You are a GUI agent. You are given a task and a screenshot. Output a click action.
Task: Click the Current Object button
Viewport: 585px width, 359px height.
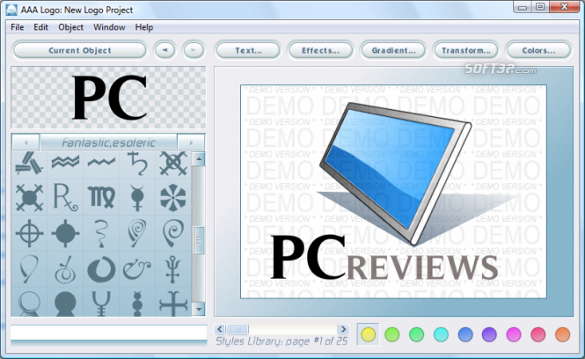[79, 50]
